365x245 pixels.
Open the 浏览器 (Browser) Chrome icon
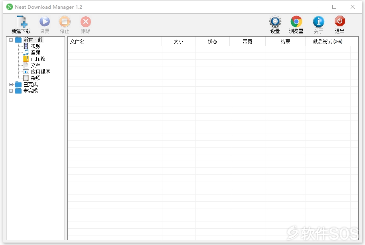296,21
